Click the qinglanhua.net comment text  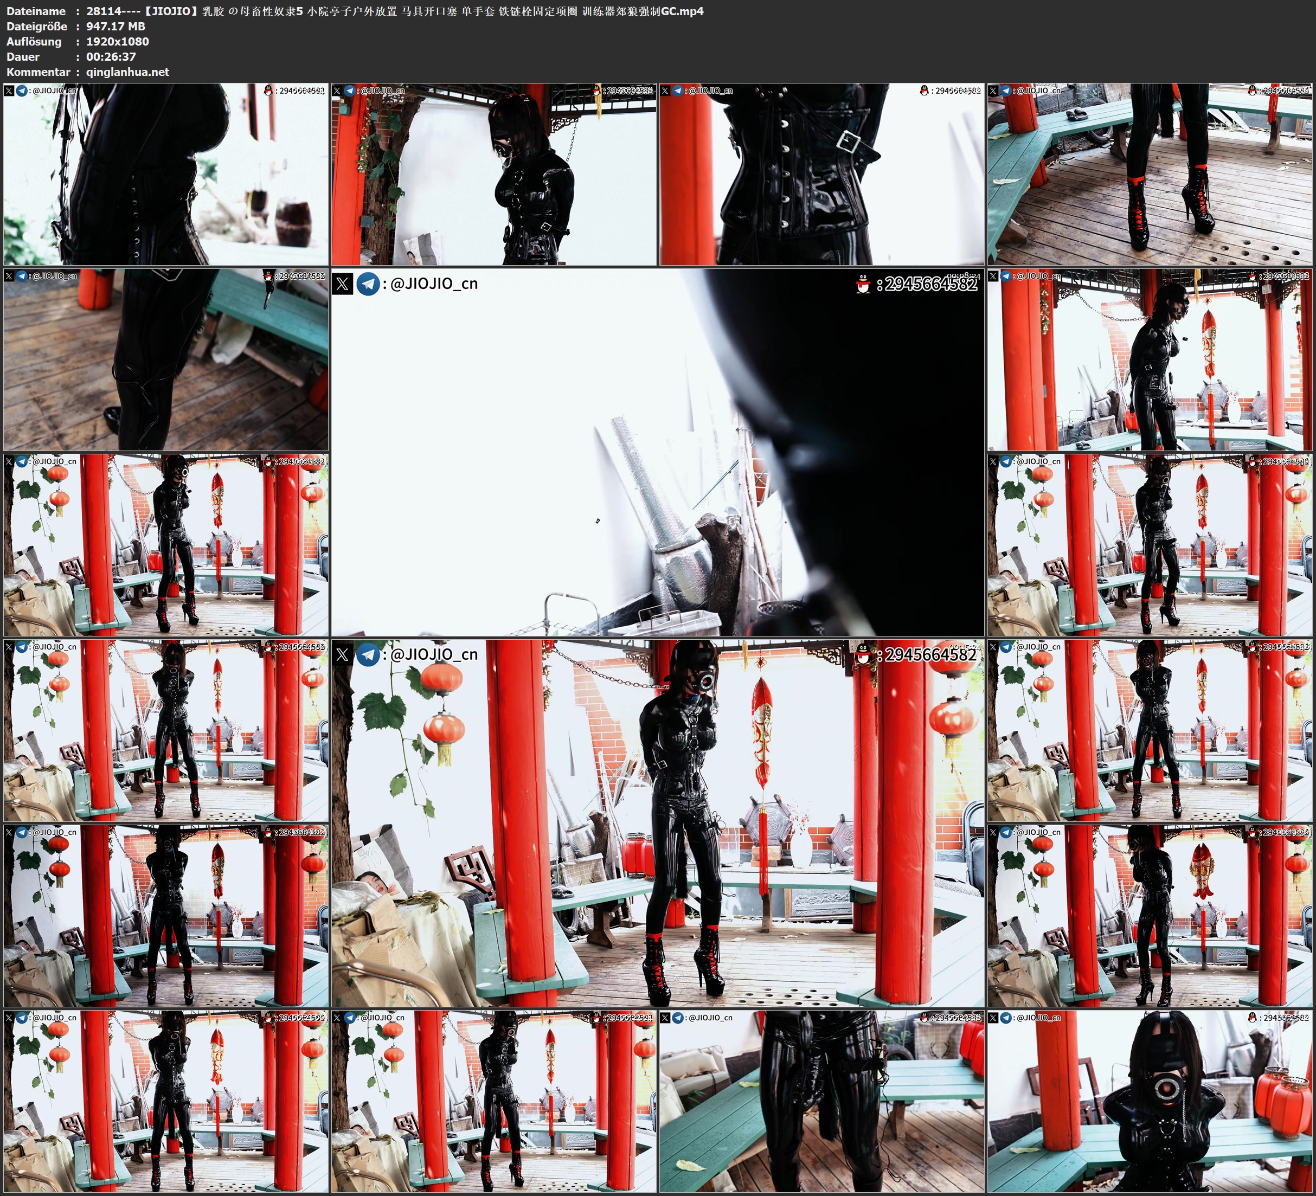tap(127, 72)
